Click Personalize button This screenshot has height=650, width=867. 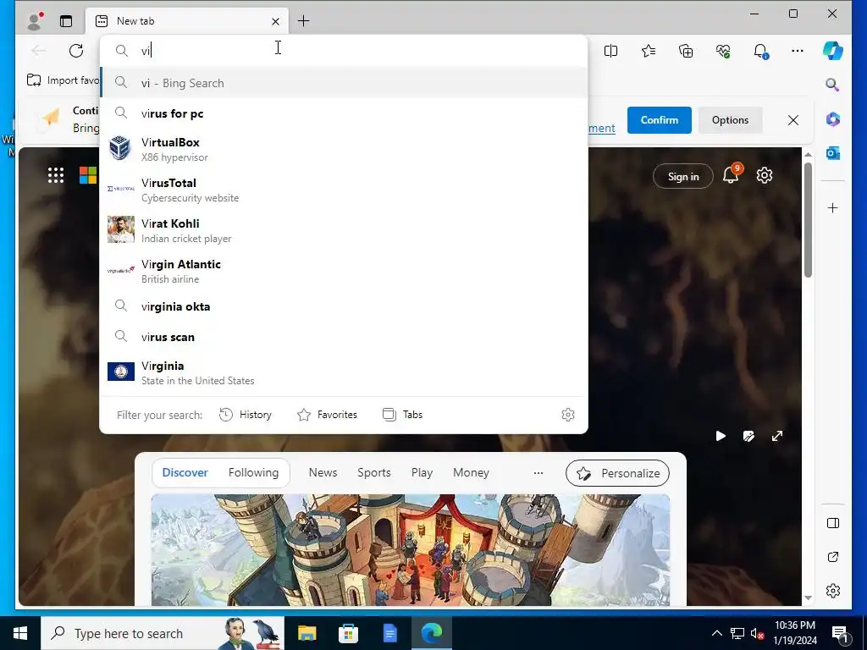click(617, 473)
